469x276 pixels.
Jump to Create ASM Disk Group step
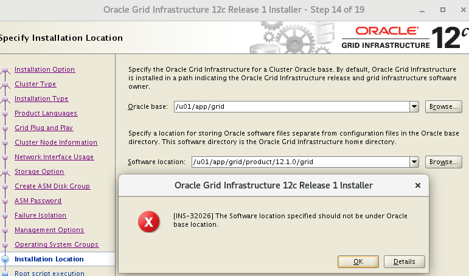coord(52,186)
